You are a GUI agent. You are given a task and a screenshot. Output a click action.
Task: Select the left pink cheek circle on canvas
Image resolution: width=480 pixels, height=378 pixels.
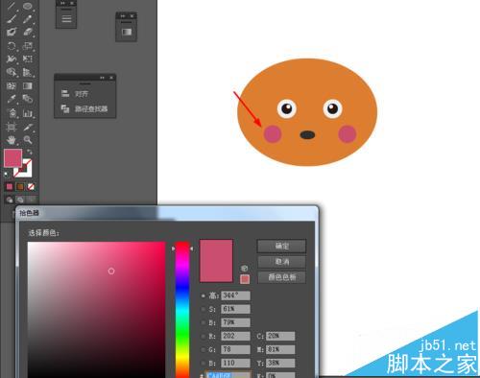pos(273,133)
